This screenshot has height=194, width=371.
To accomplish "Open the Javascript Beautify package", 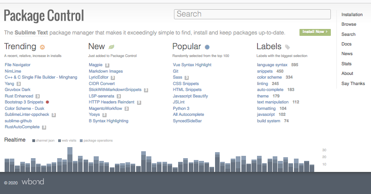I will coord(190,96).
